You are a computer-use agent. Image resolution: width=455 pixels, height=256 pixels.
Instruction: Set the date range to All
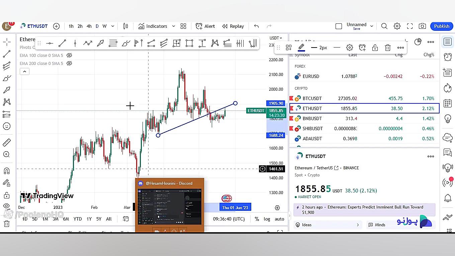[x=109, y=219]
